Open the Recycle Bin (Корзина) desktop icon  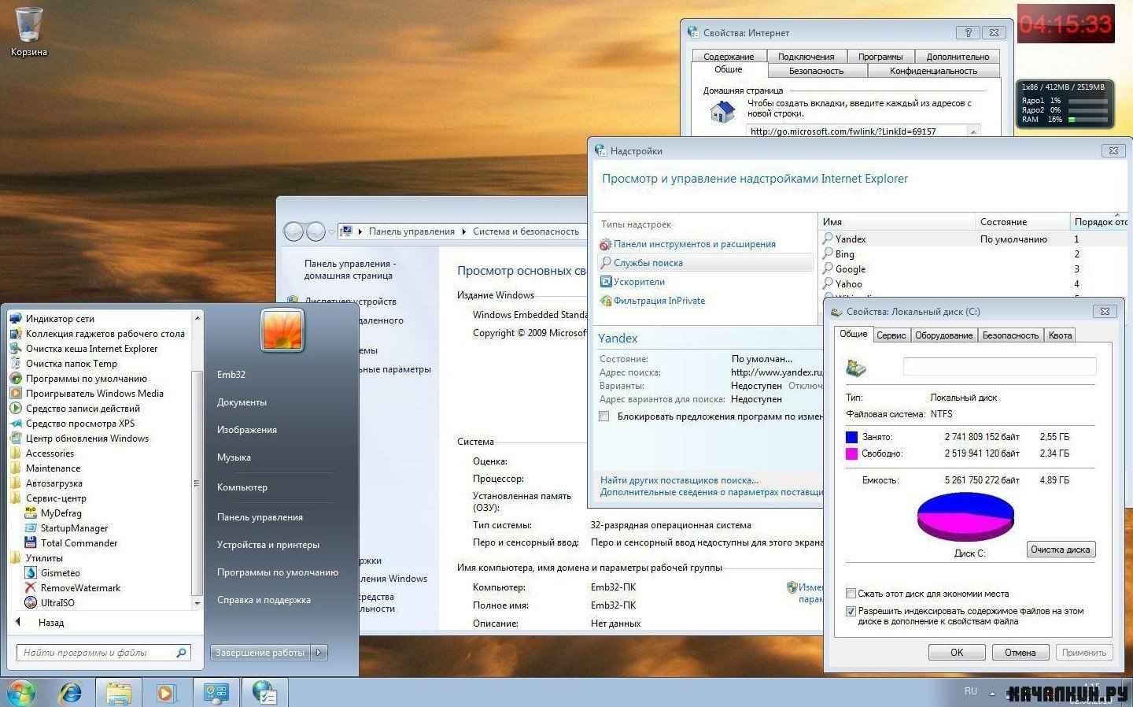coord(28,31)
